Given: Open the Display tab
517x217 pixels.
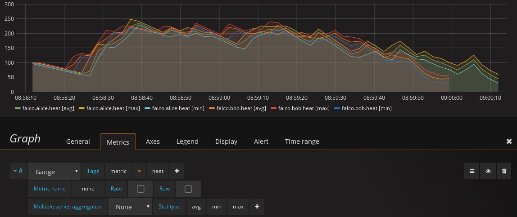Looking at the screenshot, I should [226, 142].
